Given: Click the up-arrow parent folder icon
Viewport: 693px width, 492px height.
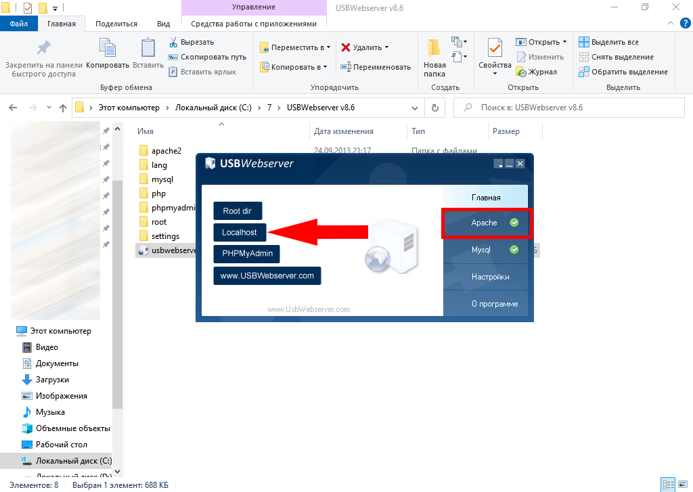Looking at the screenshot, I should point(63,108).
